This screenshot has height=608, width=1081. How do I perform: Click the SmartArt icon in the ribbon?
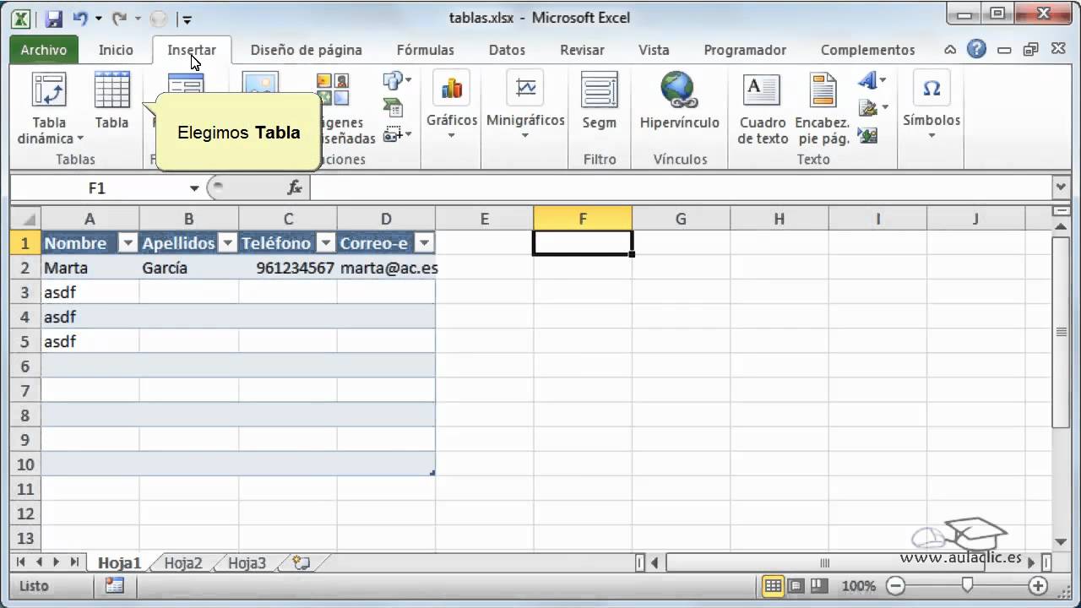[x=393, y=107]
